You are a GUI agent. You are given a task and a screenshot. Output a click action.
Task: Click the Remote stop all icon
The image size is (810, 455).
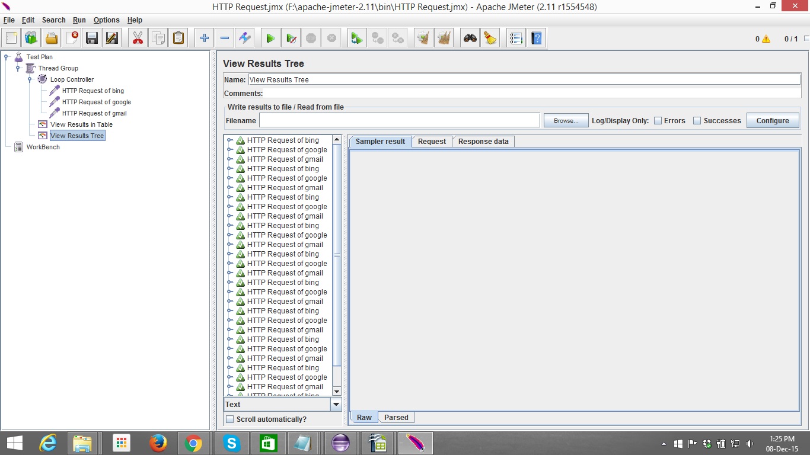point(377,39)
